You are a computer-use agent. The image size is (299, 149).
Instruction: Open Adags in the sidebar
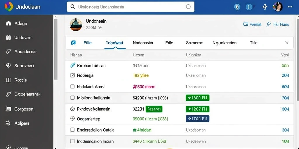pyautogui.click(x=20, y=23)
